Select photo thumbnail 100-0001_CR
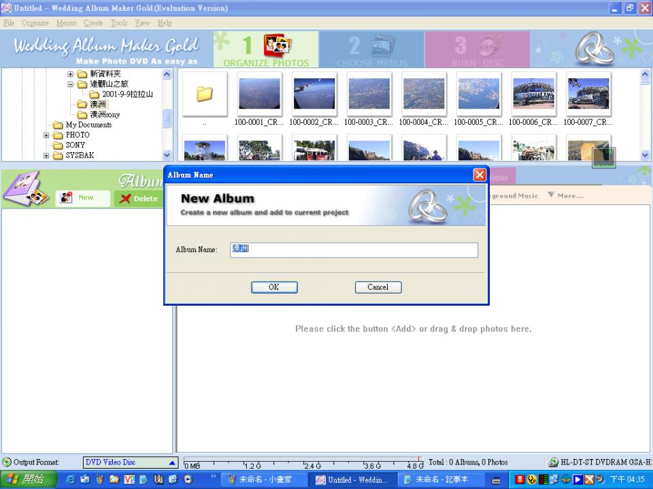Viewport: 653px width, 489px height. [x=259, y=94]
